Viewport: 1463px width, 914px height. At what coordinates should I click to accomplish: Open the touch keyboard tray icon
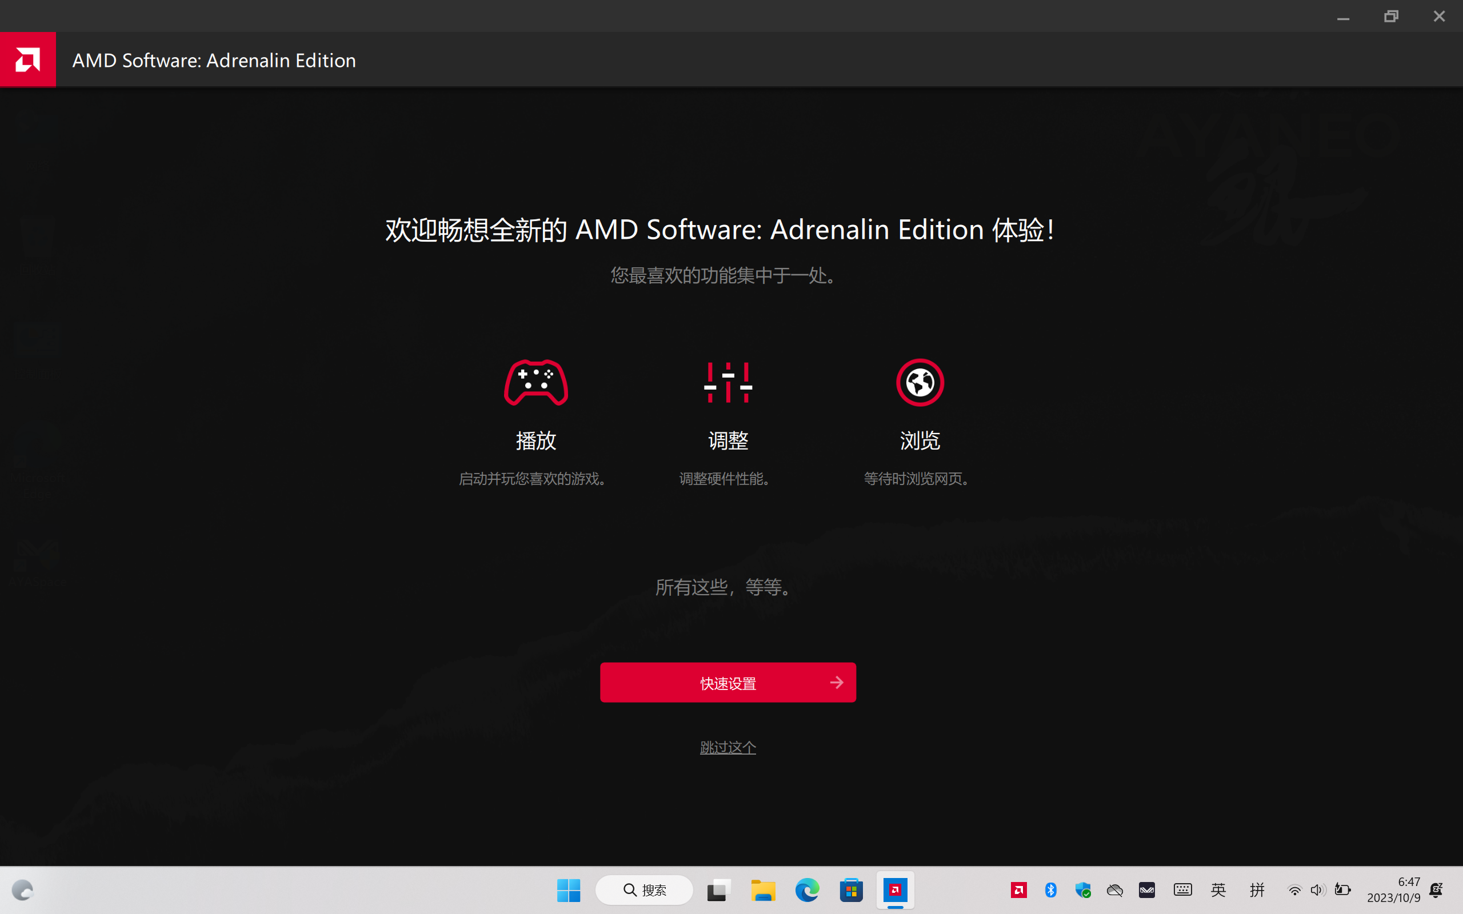pyautogui.click(x=1182, y=890)
